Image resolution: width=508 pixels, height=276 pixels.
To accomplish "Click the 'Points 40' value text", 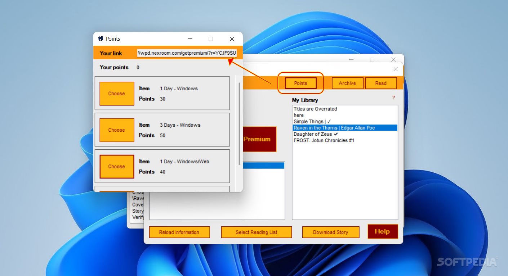I will (163, 172).
